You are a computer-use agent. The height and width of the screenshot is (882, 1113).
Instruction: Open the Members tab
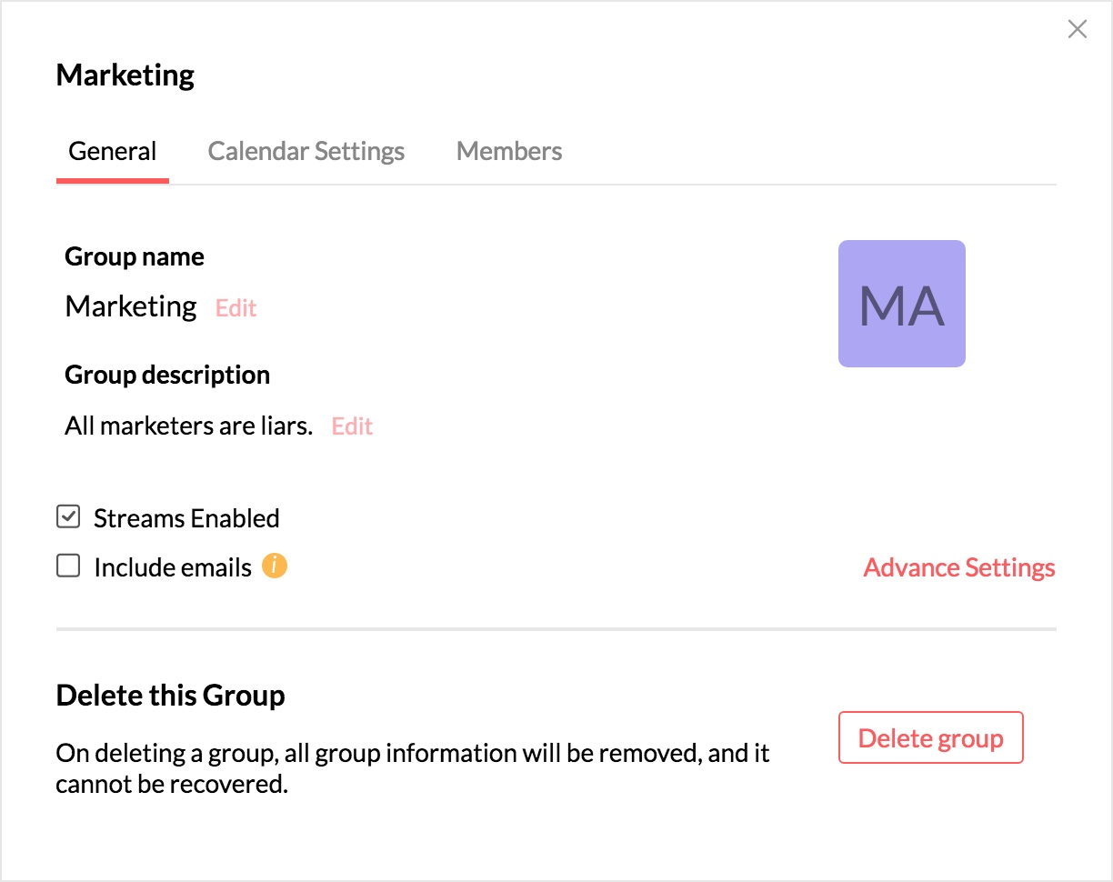click(509, 151)
